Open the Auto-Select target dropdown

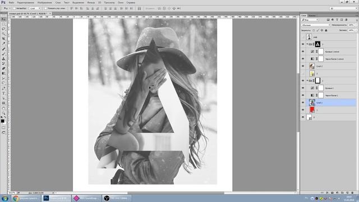coord(35,8)
